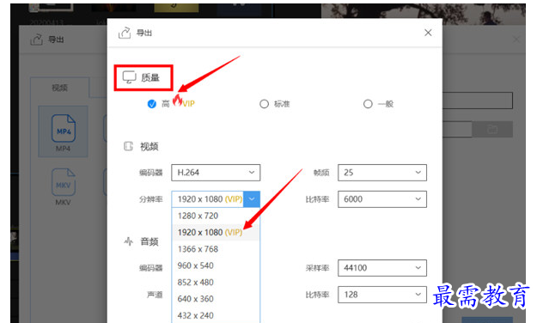Click the 声道 label
The height and width of the screenshot is (323, 537).
coord(155,295)
